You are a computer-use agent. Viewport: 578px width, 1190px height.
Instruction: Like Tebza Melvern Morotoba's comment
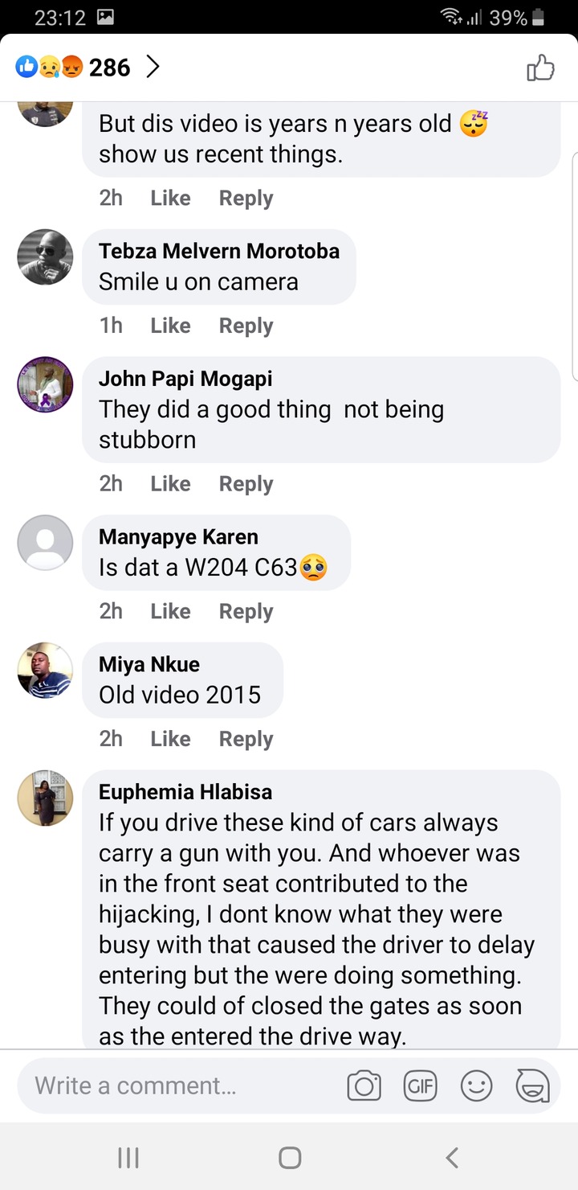point(170,326)
